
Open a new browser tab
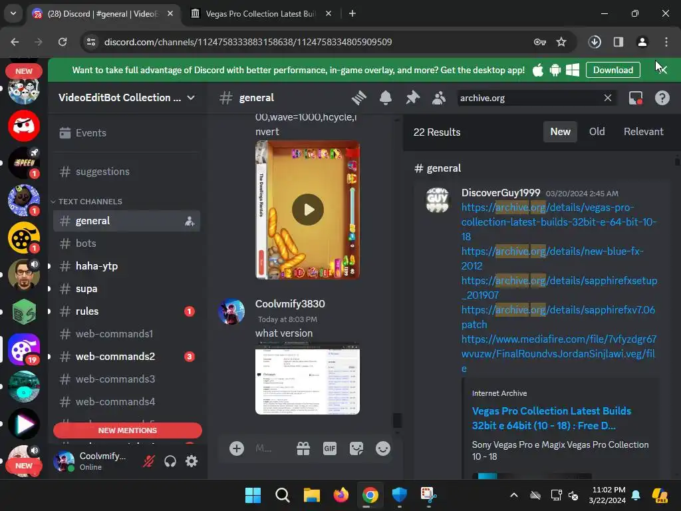point(352,14)
